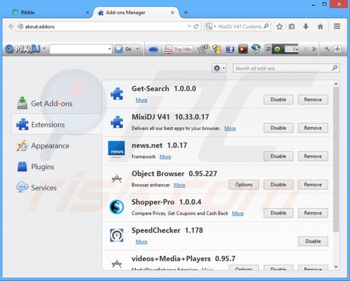Viewport: 350px width, 281px height.
Task: Click the music note radio icon
Action: click(268, 49)
